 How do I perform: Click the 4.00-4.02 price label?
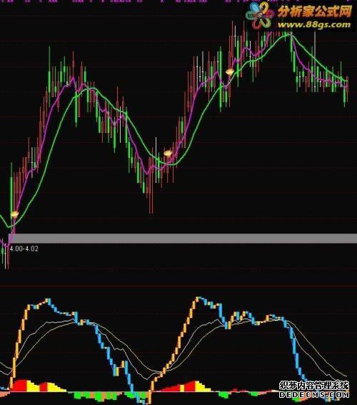(x=24, y=249)
